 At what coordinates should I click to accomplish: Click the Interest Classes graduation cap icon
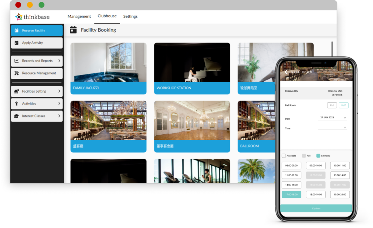click(16, 116)
